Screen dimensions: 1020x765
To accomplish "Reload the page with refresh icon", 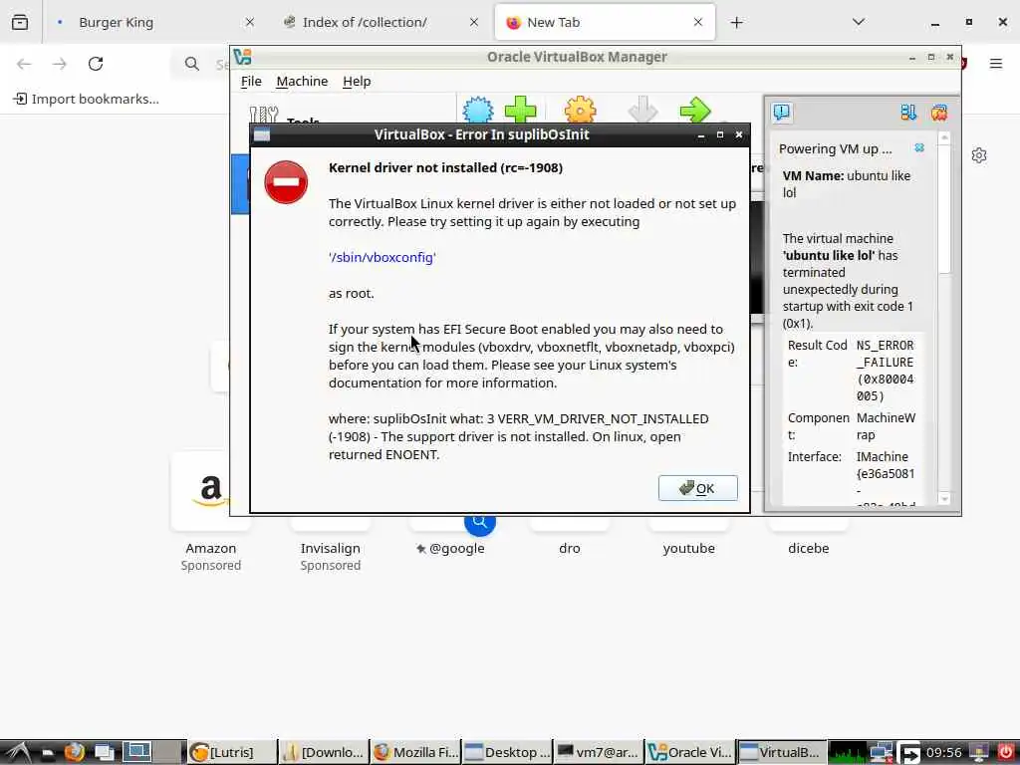I will [96, 64].
